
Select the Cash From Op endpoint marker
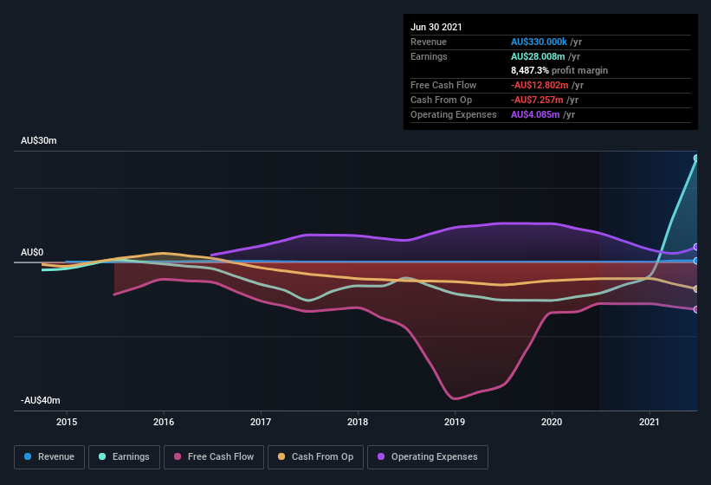(696, 288)
